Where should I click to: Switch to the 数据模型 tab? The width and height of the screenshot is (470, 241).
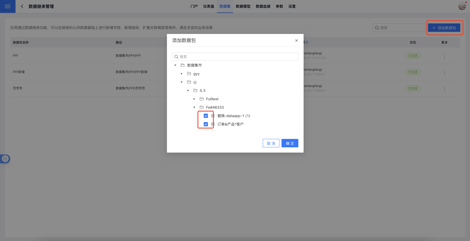coord(243,7)
